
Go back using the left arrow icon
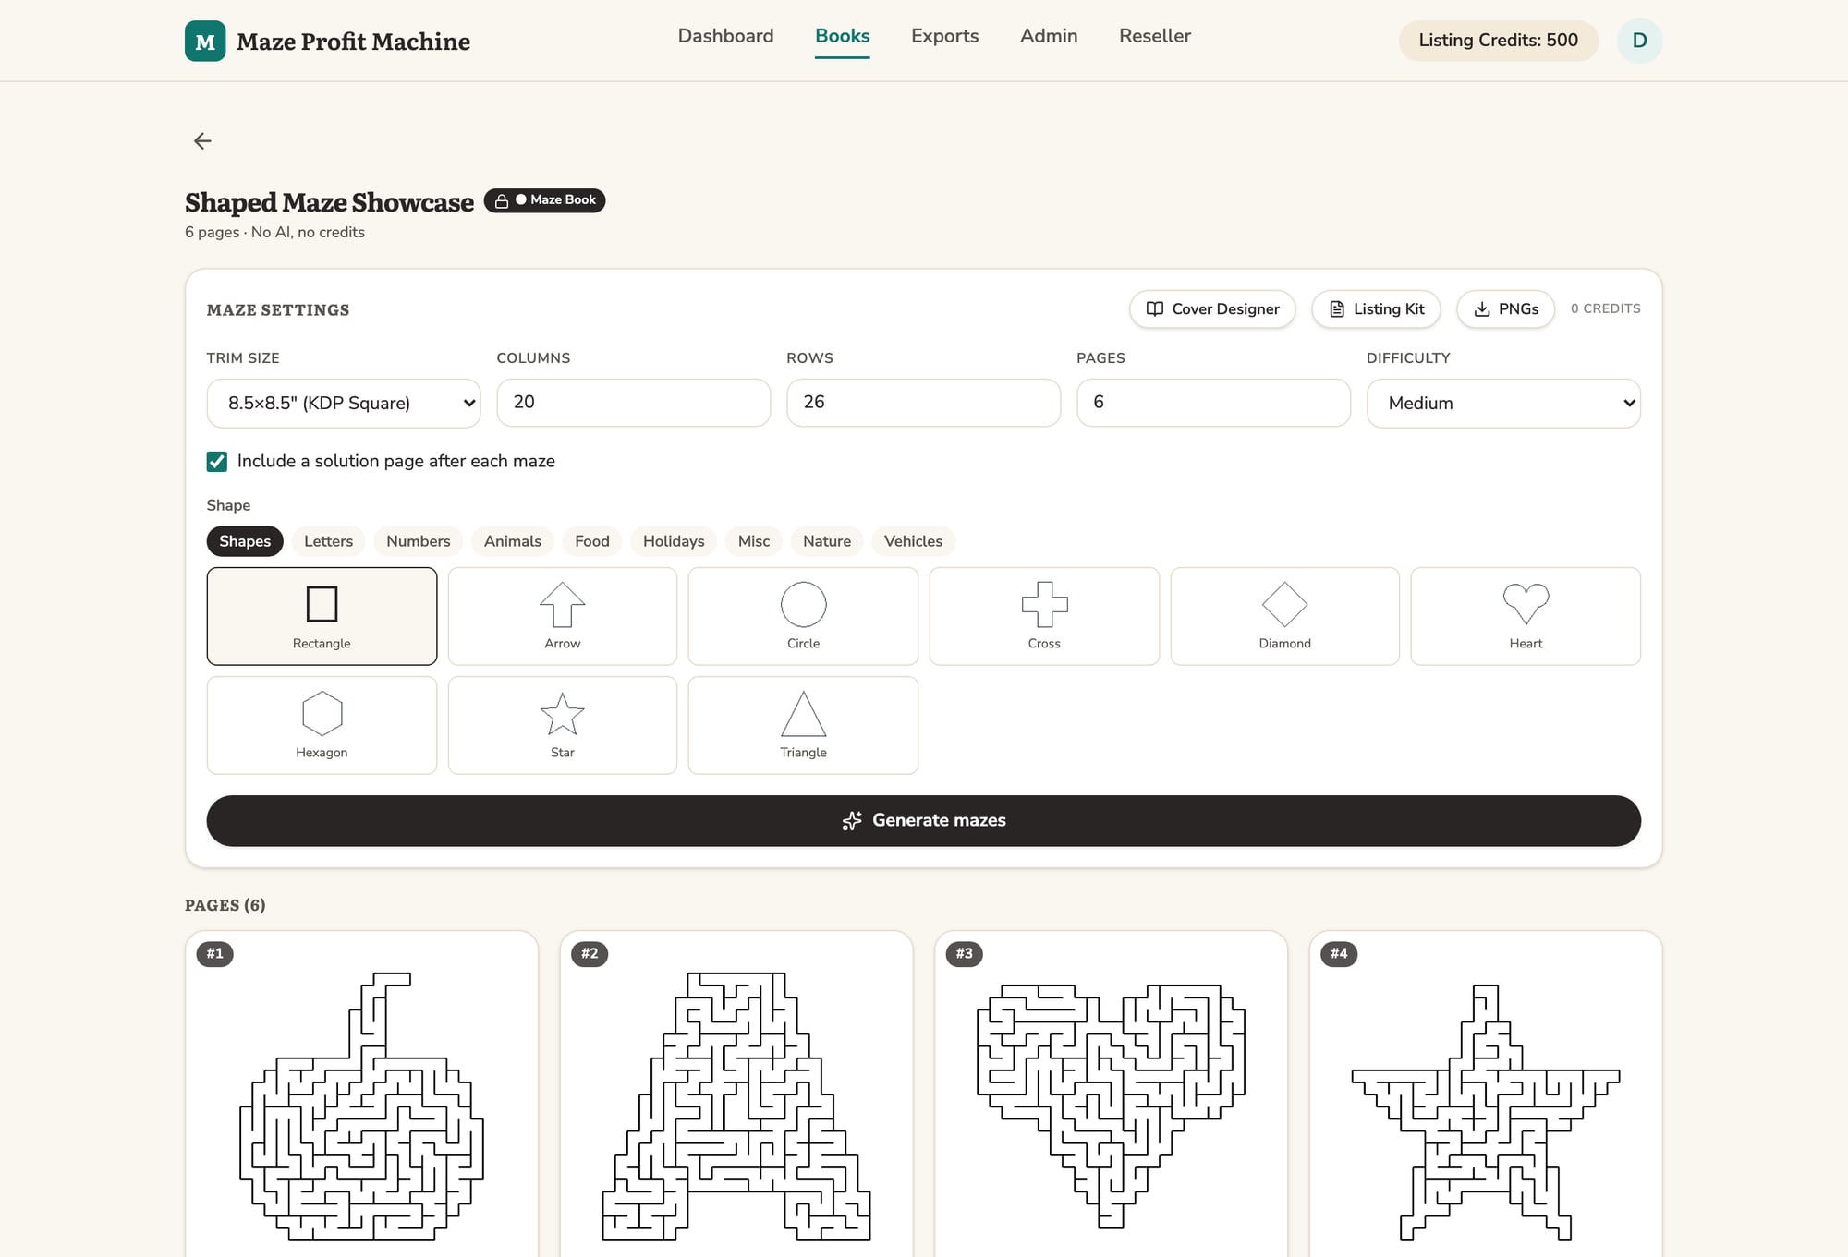[202, 140]
